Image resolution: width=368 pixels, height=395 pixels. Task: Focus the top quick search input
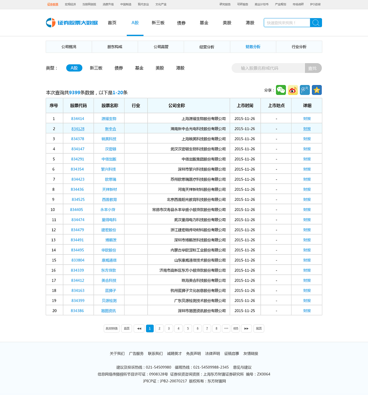point(287,23)
